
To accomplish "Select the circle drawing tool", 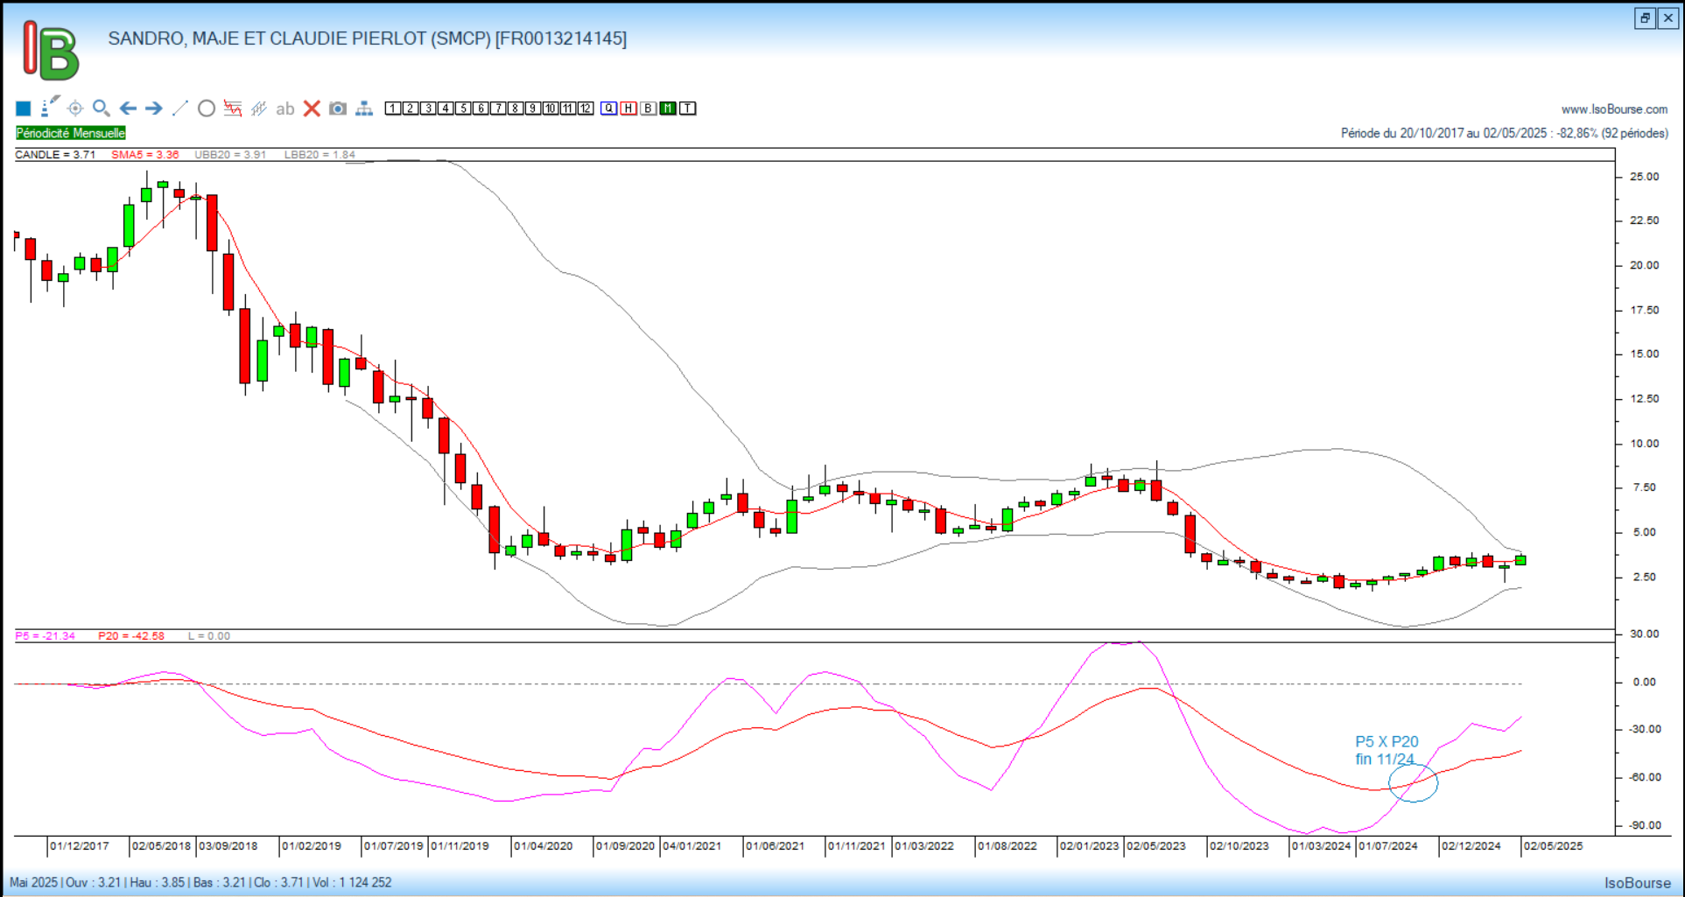I will [x=207, y=109].
